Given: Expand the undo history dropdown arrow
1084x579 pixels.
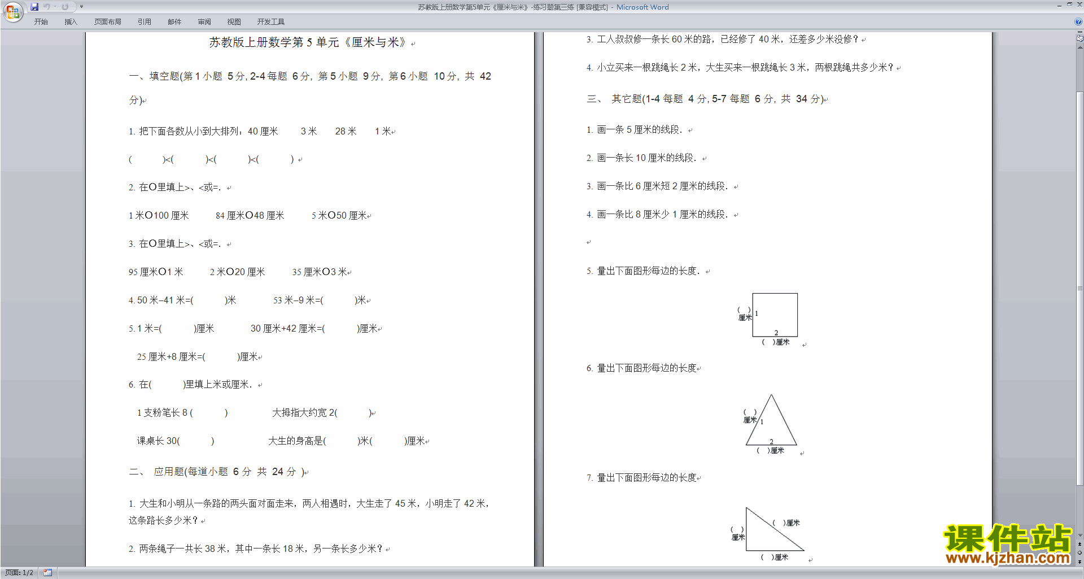Looking at the screenshot, I should click(x=55, y=7).
